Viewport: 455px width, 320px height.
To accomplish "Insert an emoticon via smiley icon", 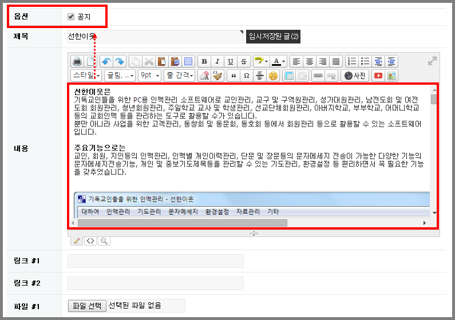I will pyautogui.click(x=274, y=76).
